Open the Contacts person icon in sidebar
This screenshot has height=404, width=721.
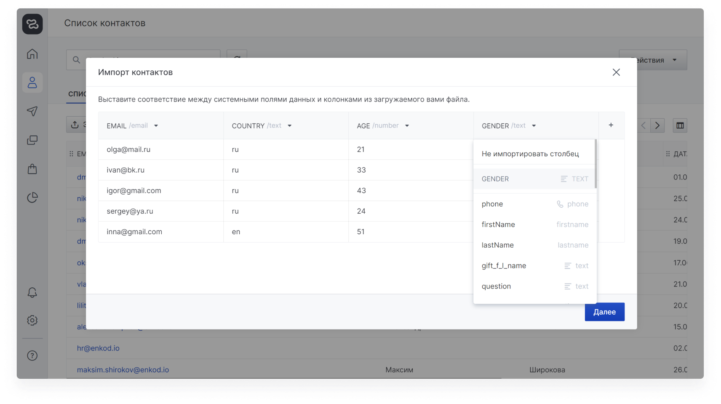tap(32, 83)
